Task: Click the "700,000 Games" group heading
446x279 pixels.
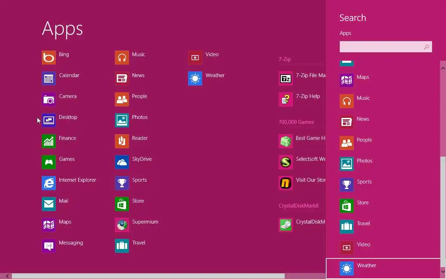Action: (296, 122)
